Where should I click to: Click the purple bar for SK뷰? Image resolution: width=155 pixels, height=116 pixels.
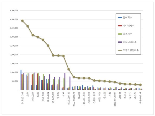point(65,81)
